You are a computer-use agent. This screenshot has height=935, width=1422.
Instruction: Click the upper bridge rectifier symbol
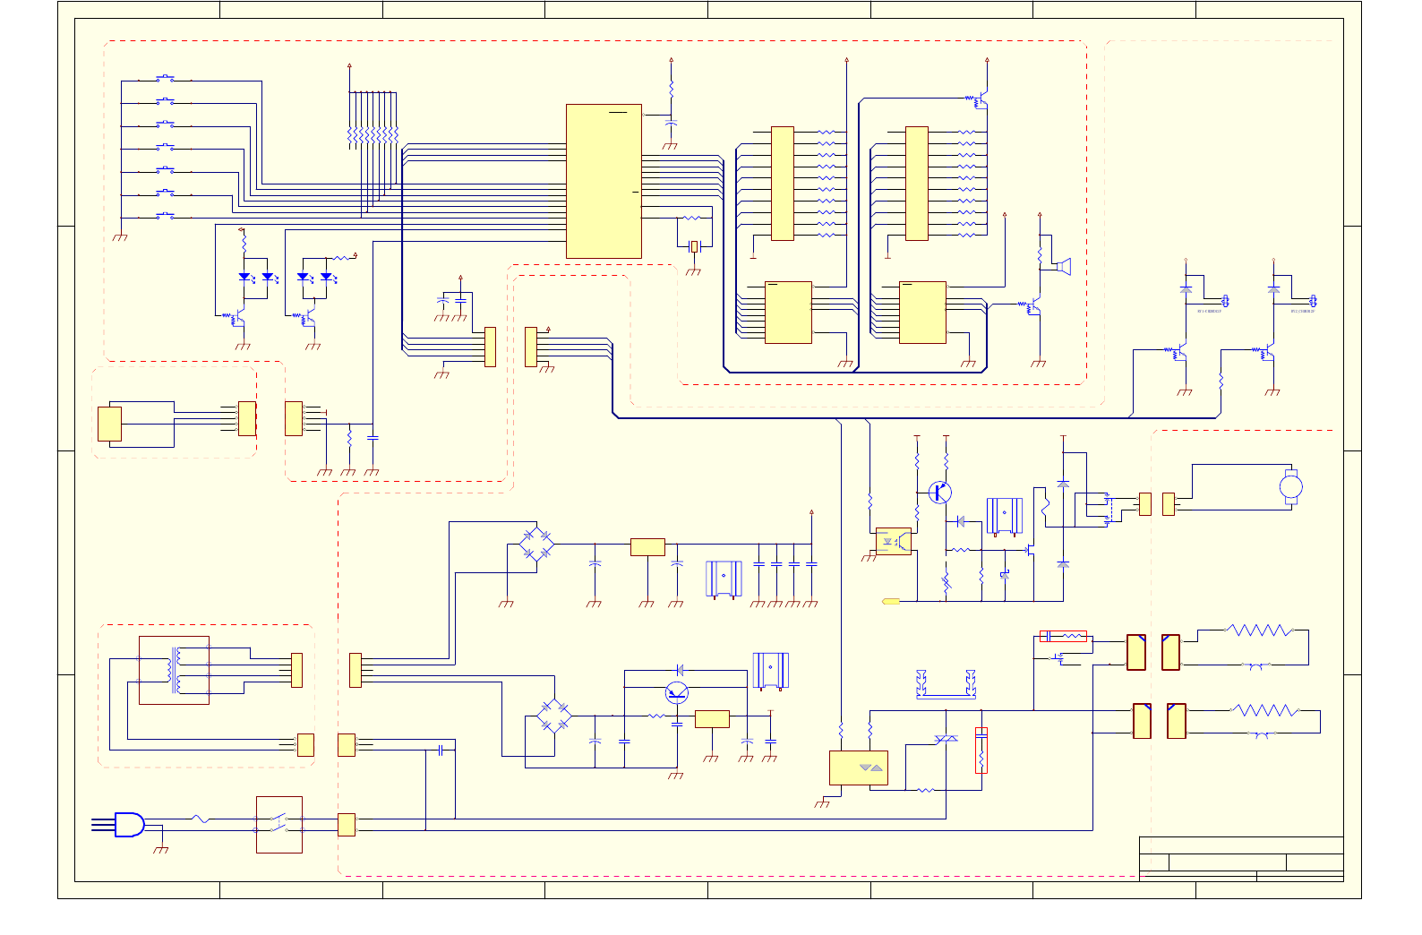tap(536, 544)
